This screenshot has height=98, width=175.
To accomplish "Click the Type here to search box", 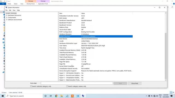I will 24,96.
